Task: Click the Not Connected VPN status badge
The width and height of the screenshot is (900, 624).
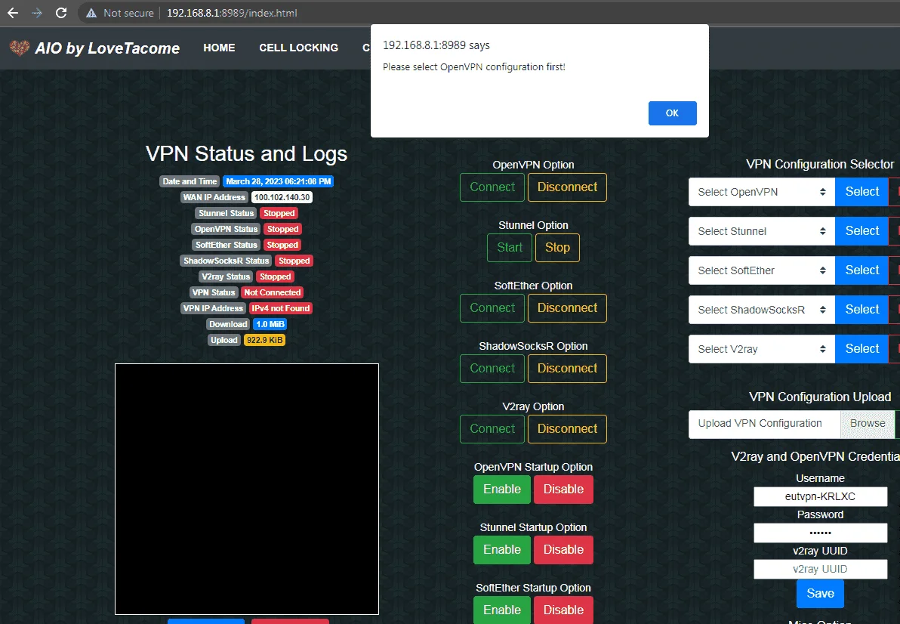Action: click(x=272, y=293)
